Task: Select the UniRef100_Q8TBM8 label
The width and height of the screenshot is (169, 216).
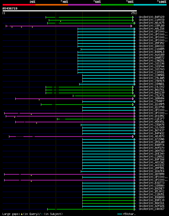Action: [x=152, y=174]
